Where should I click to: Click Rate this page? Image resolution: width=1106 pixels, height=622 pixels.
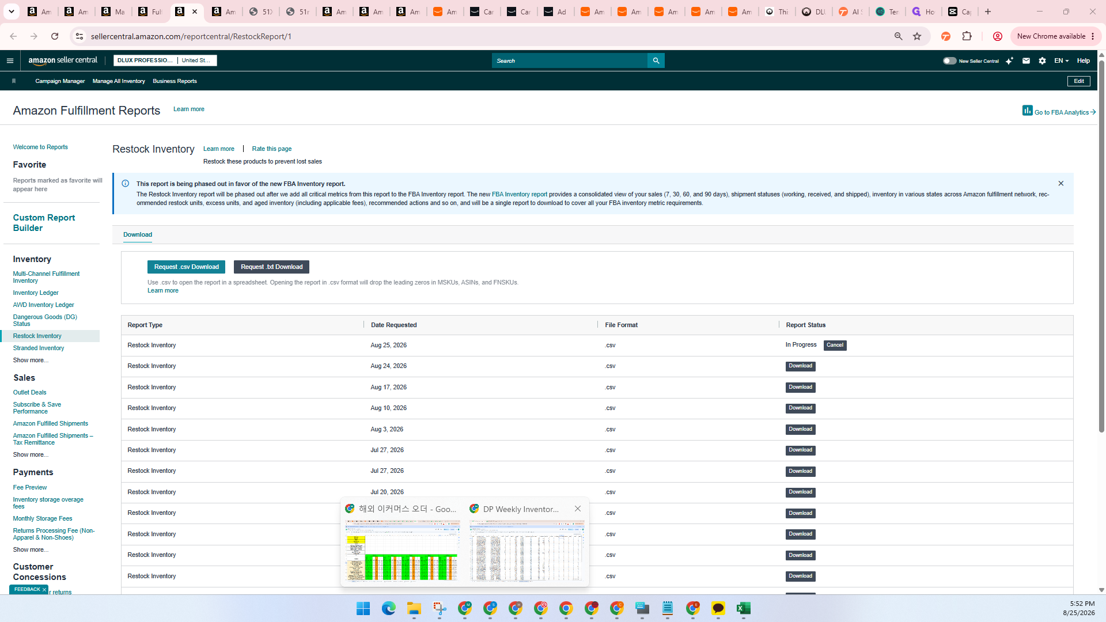pyautogui.click(x=272, y=149)
